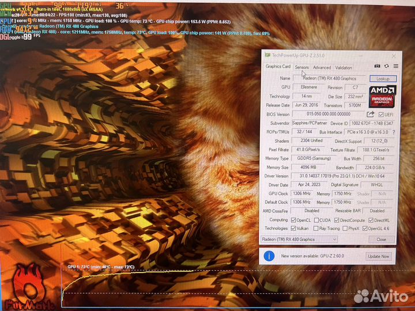Click the AMD Radeon Graphics logo
415x311 pixels.
[382, 96]
